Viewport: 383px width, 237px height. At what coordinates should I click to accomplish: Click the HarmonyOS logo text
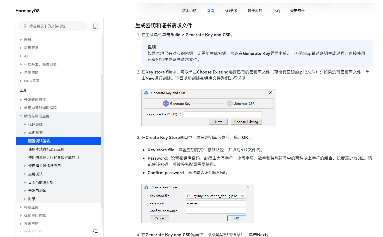tap(27, 11)
